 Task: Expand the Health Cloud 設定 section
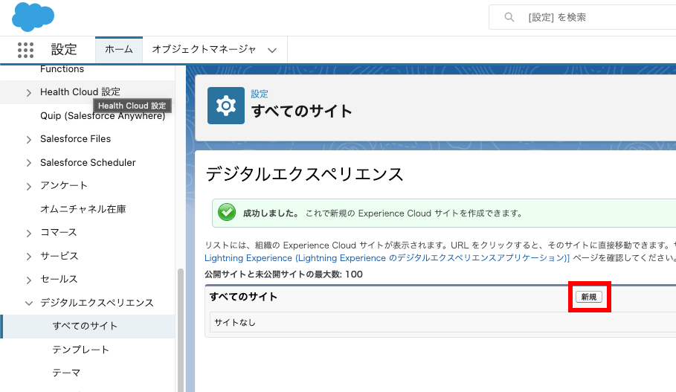(28, 92)
